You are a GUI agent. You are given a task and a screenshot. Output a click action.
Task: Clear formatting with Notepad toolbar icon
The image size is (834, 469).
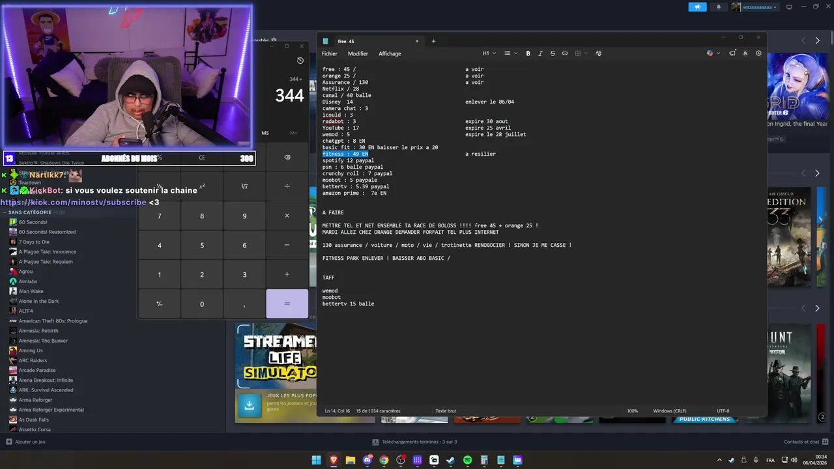[x=598, y=53]
